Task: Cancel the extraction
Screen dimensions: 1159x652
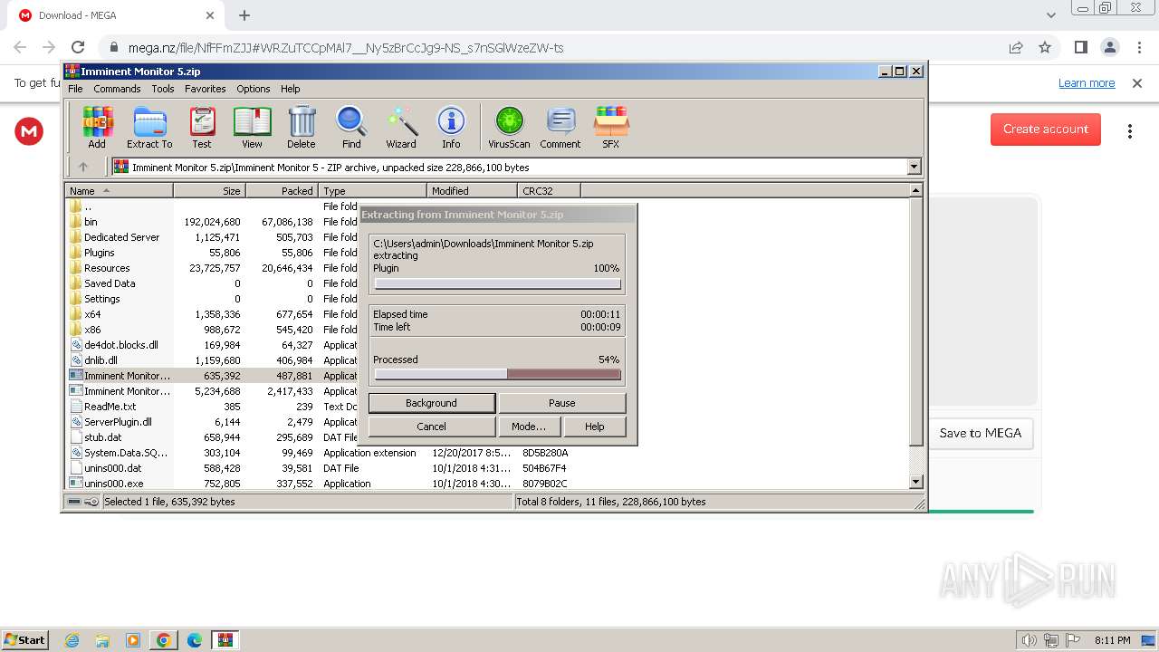Action: [x=431, y=427]
